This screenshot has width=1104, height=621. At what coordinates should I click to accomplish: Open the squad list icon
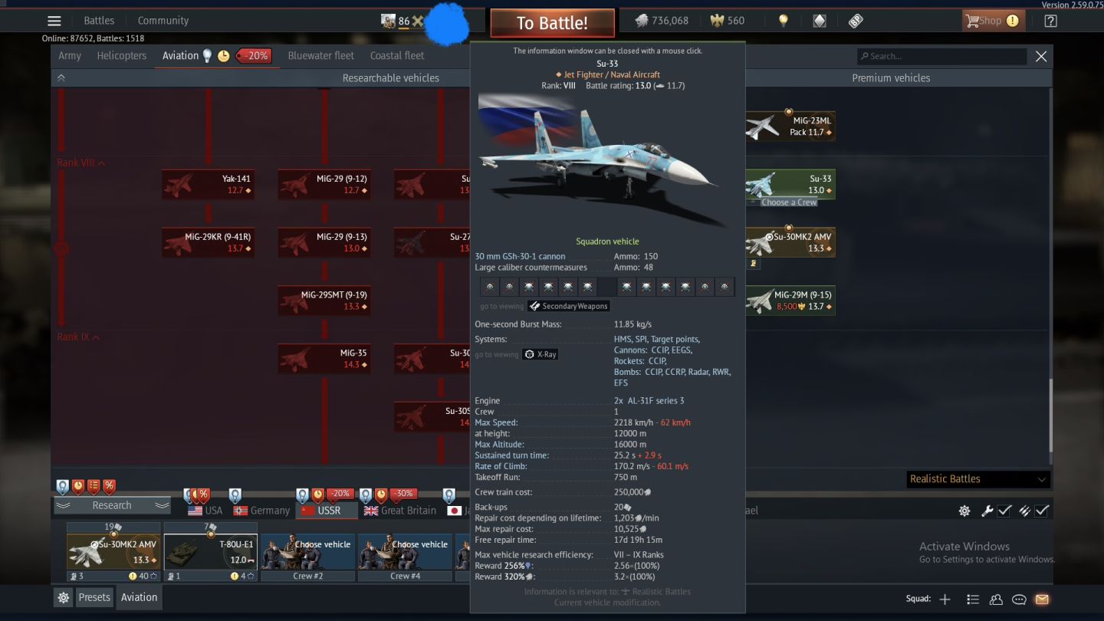tap(973, 599)
